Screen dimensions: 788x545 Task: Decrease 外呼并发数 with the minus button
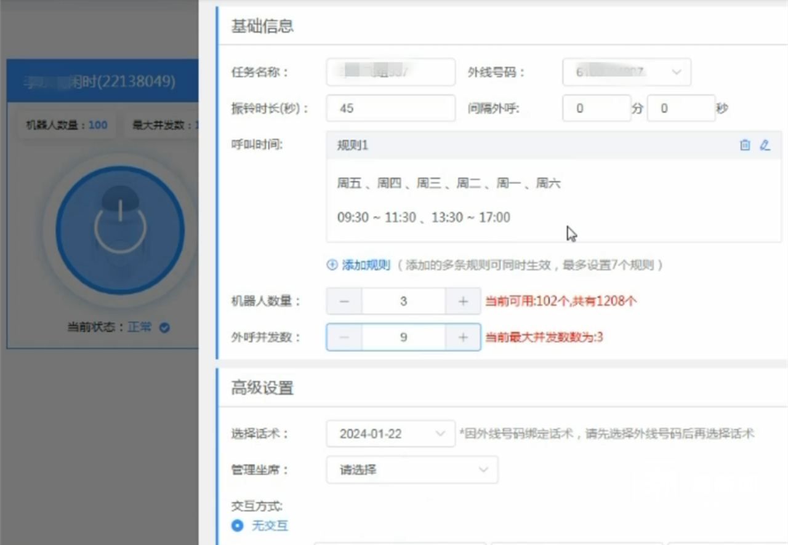344,338
